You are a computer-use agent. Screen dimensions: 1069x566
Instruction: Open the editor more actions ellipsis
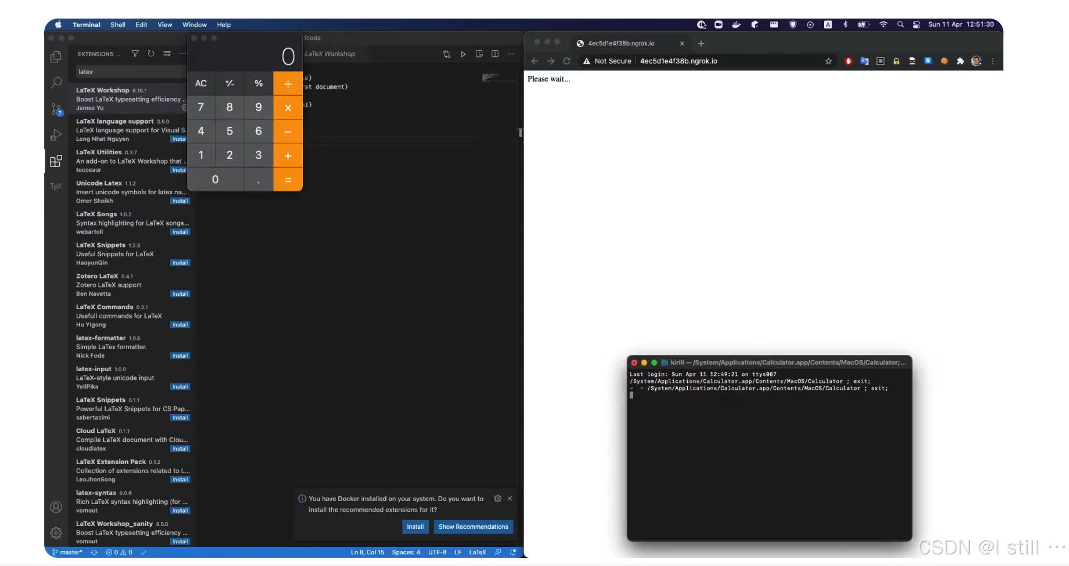coord(511,54)
